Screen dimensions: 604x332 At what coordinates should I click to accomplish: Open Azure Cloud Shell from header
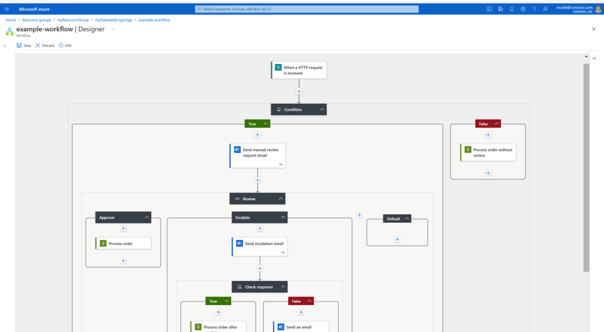click(490, 9)
